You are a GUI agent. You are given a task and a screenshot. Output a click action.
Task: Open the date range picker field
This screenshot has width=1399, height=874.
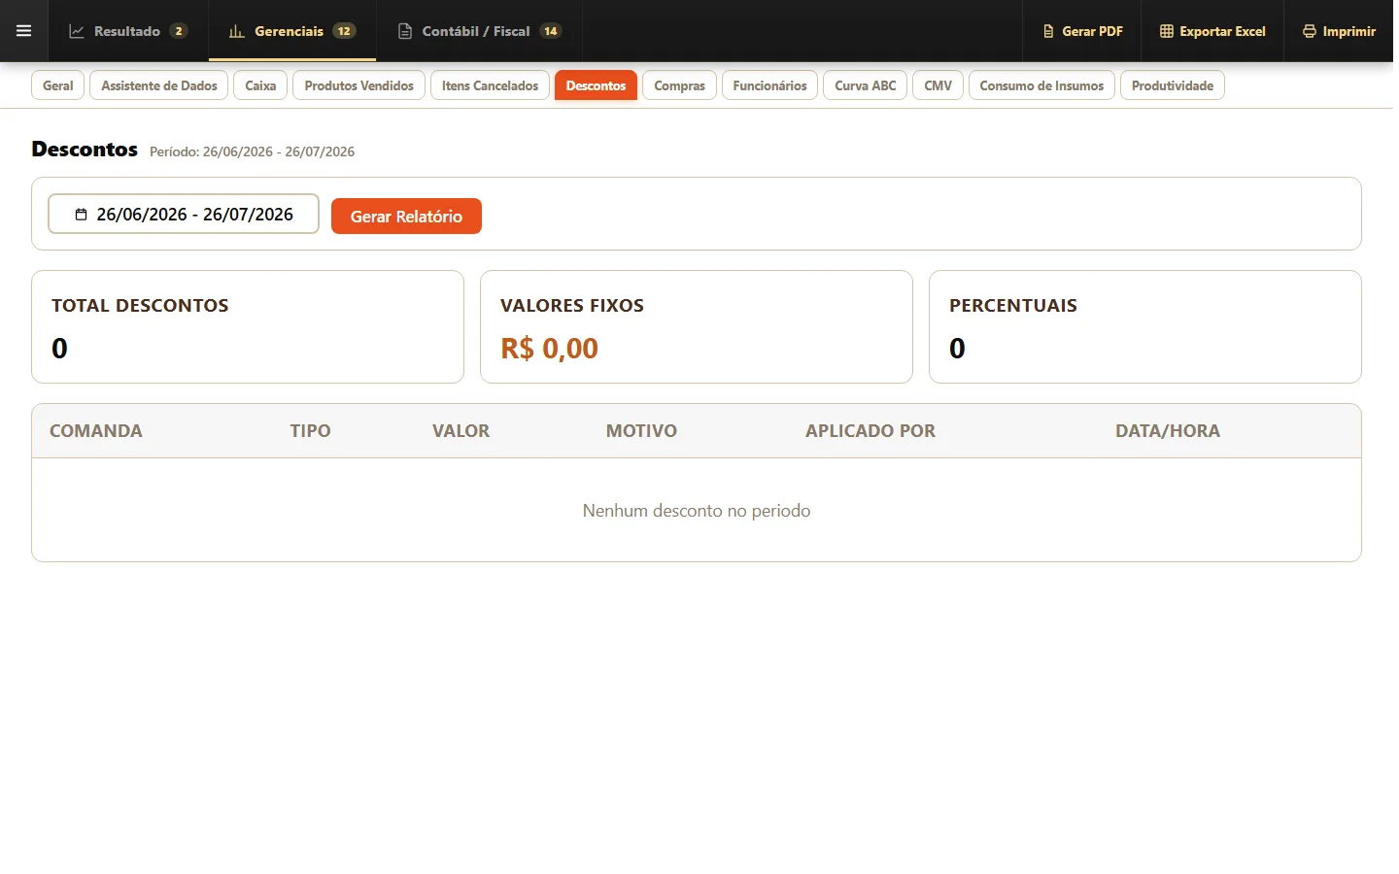tap(184, 215)
